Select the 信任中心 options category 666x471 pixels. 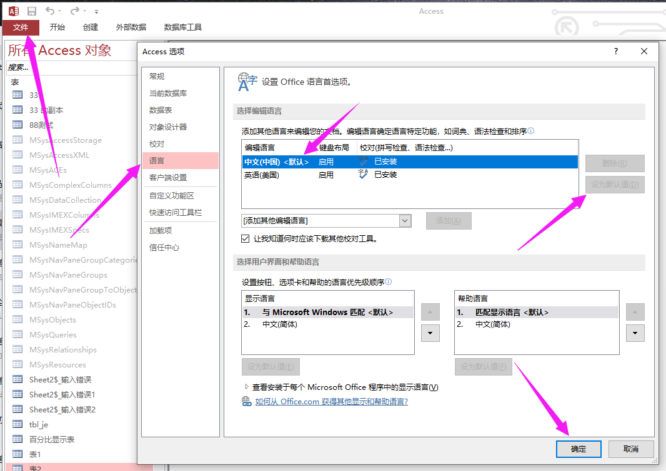point(180,248)
